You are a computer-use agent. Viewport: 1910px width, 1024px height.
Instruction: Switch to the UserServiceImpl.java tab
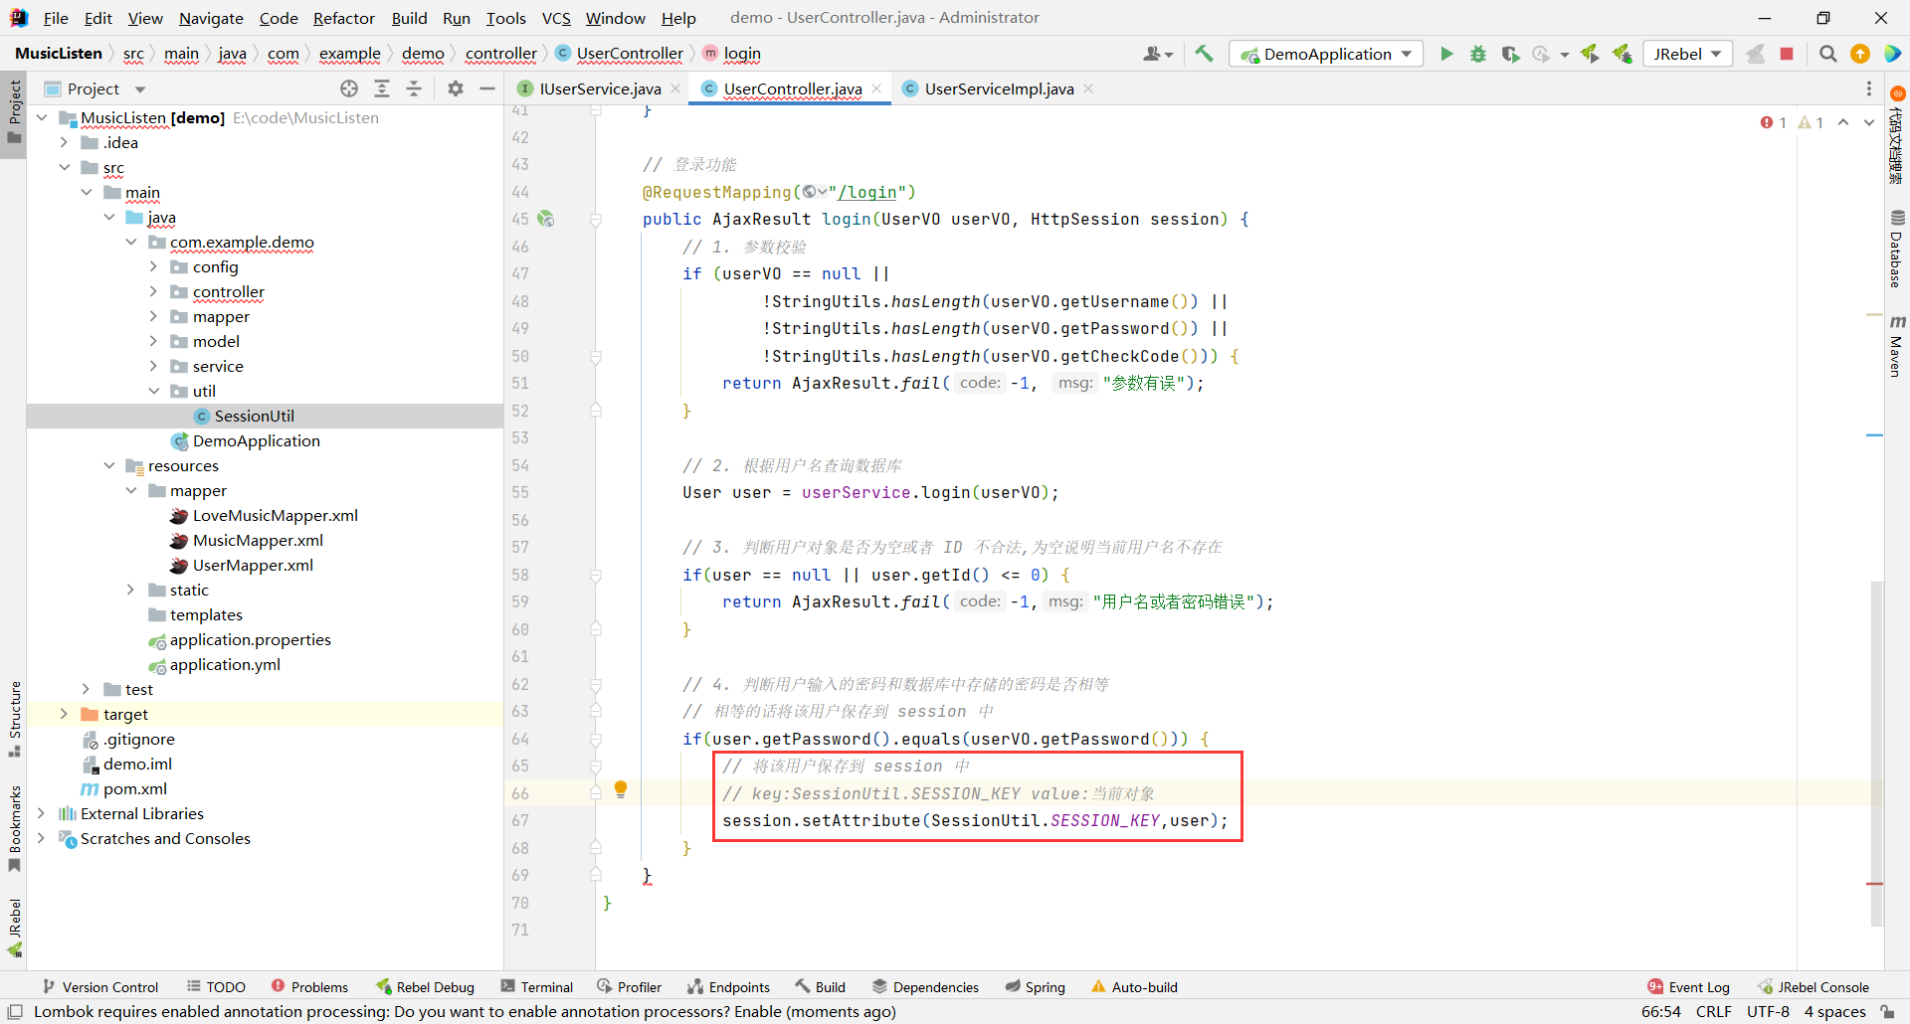999,88
